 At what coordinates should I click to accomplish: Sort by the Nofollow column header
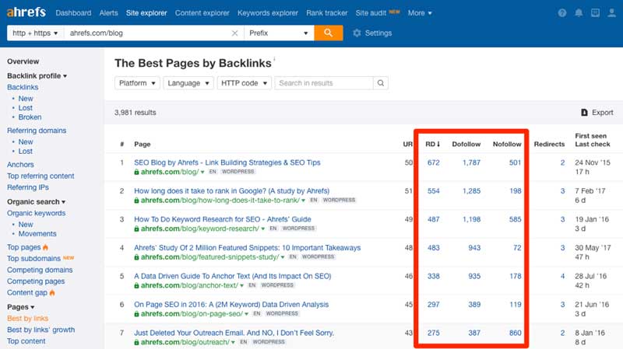(x=507, y=144)
